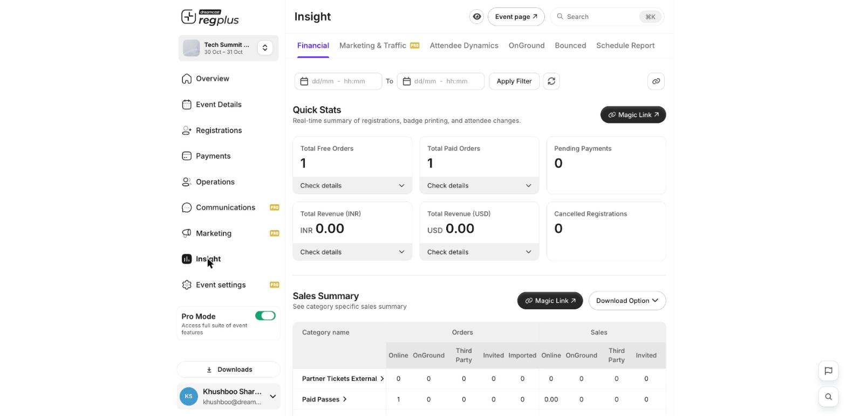Click the refresh filter icon
This screenshot has width=846, height=416.
coord(551,81)
